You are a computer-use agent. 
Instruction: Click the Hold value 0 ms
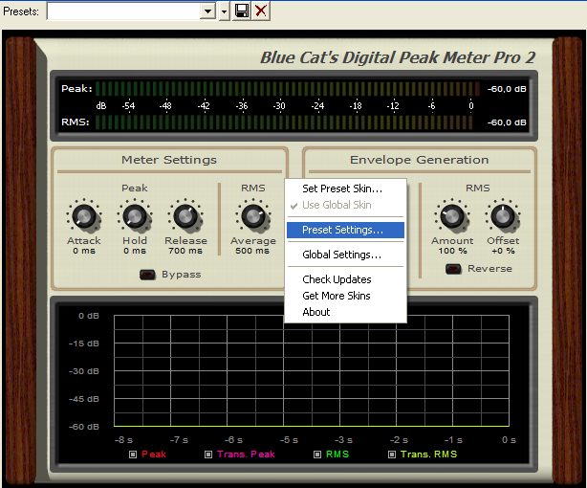(135, 251)
